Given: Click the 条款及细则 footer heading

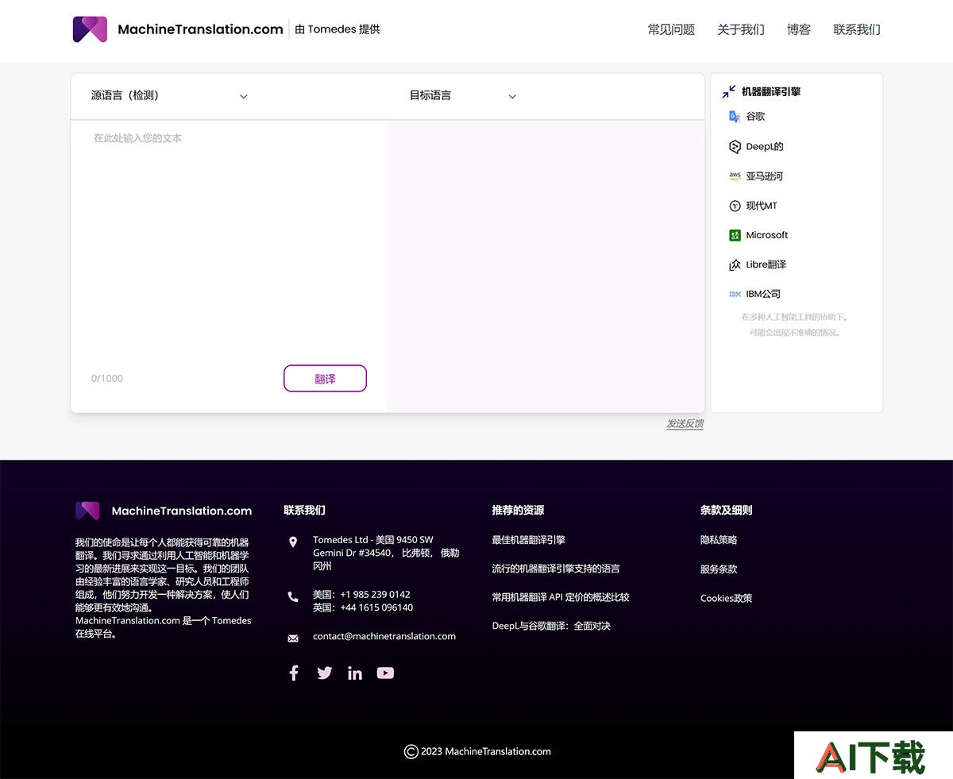Looking at the screenshot, I should 726,511.
